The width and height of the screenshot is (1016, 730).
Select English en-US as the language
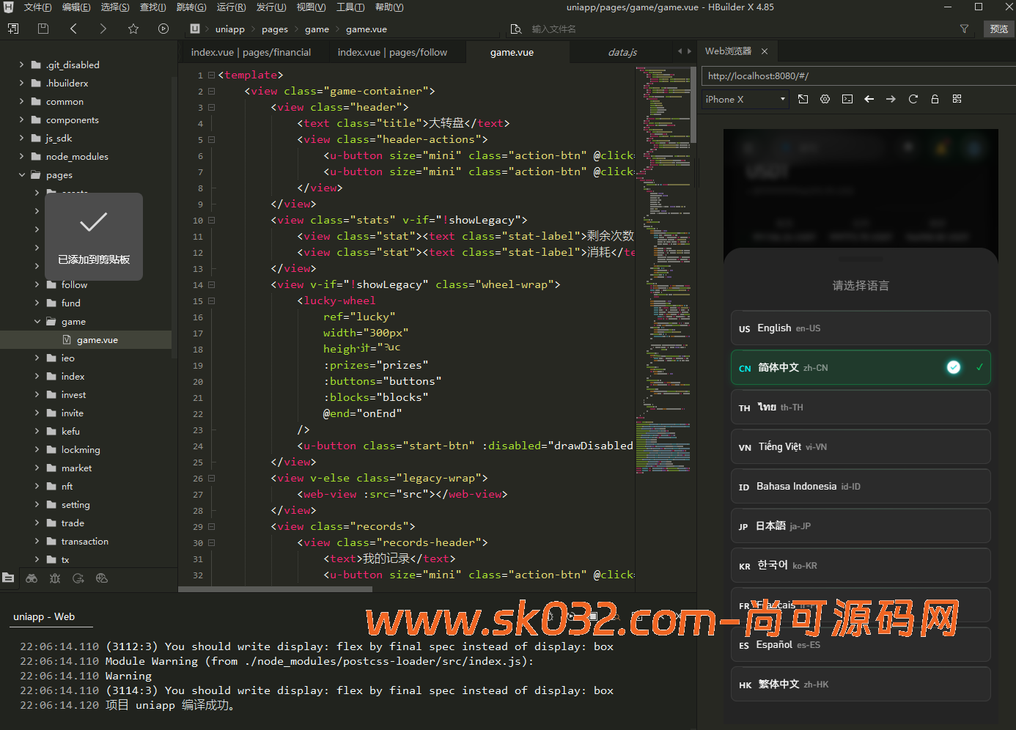pos(860,328)
